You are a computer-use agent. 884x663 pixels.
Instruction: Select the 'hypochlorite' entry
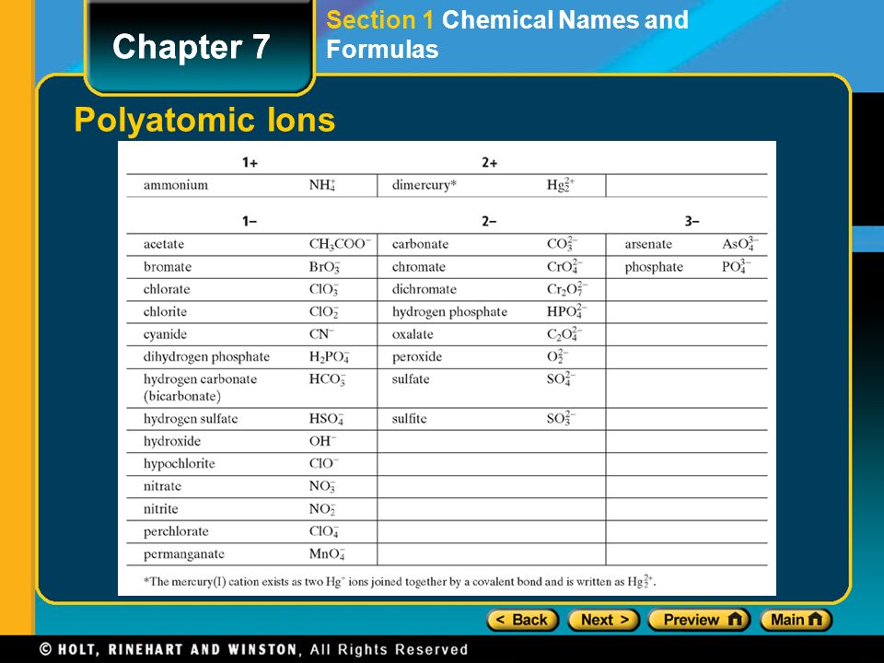pos(180,464)
